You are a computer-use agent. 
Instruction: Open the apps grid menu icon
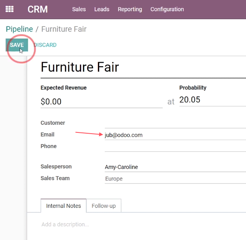[x=9, y=9]
